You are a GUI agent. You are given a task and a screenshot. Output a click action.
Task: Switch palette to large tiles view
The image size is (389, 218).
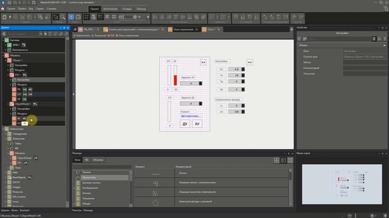277,160
